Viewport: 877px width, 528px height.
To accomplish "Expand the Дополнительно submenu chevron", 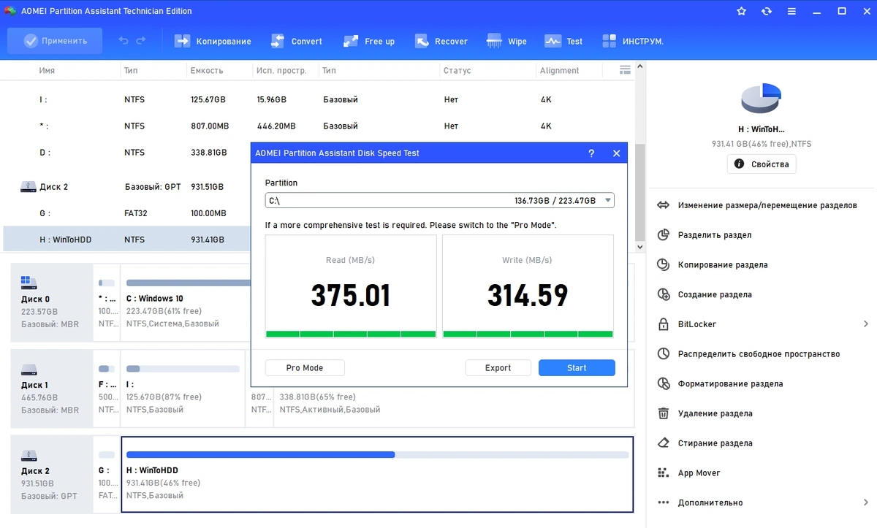I will (x=866, y=502).
